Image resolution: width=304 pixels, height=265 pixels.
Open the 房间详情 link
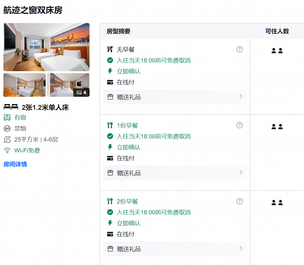pyautogui.click(x=15, y=164)
